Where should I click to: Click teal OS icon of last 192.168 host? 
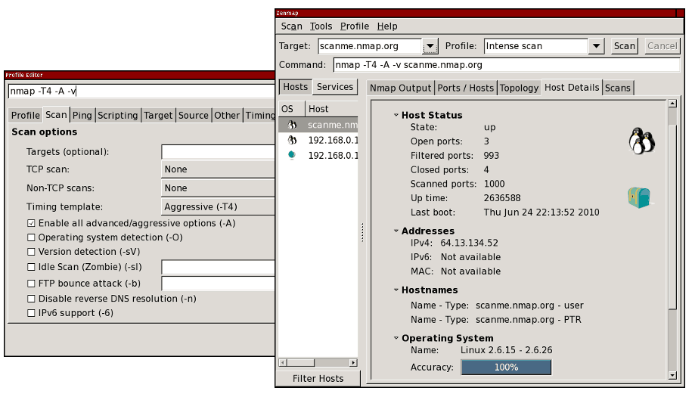pos(292,155)
